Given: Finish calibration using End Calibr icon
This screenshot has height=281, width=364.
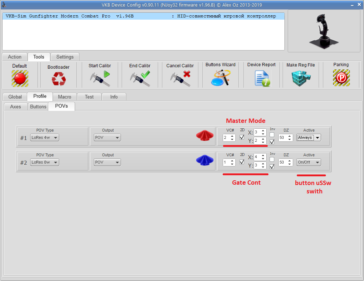Looking at the screenshot, I should click(140, 78).
